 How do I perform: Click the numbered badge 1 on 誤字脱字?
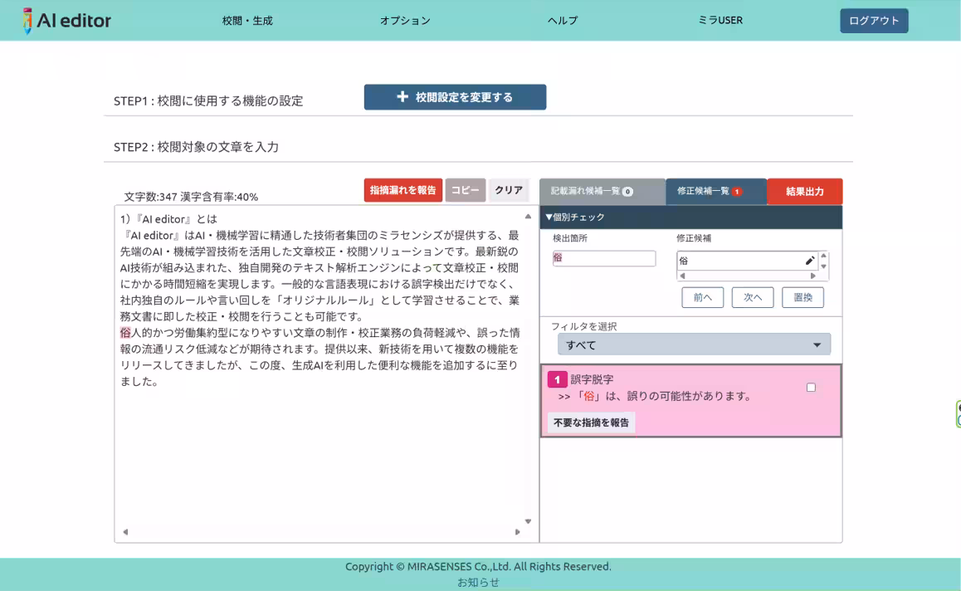557,379
